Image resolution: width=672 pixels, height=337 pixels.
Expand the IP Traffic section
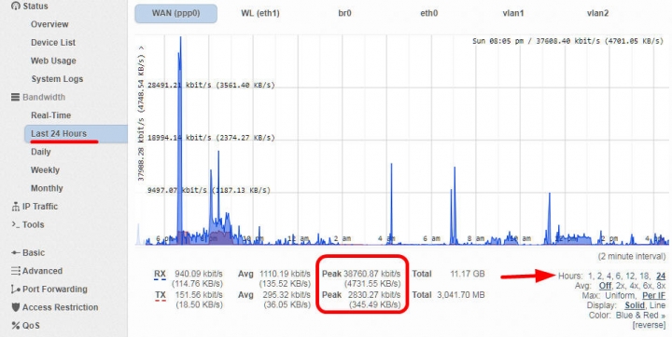point(39,207)
